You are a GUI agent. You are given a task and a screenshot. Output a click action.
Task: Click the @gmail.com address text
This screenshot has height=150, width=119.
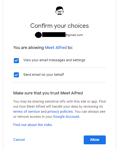click(x=74, y=35)
